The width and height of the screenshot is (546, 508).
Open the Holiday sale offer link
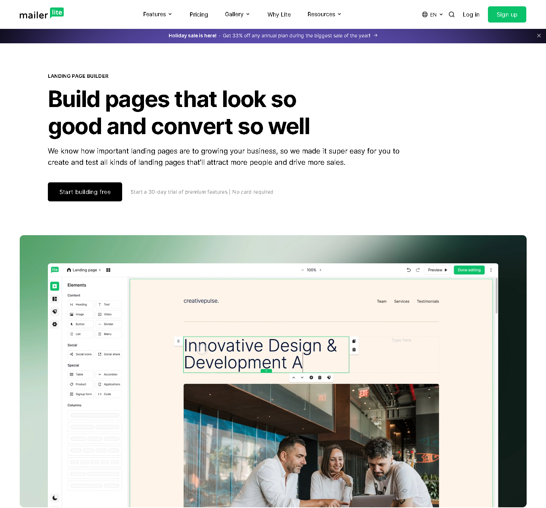(273, 36)
